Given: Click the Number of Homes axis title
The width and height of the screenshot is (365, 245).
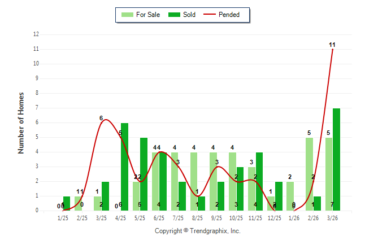Looking at the screenshot, I should coord(21,123).
